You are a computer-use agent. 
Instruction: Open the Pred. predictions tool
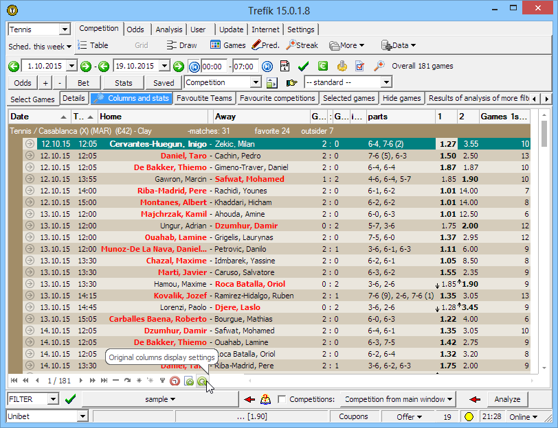coord(265,45)
